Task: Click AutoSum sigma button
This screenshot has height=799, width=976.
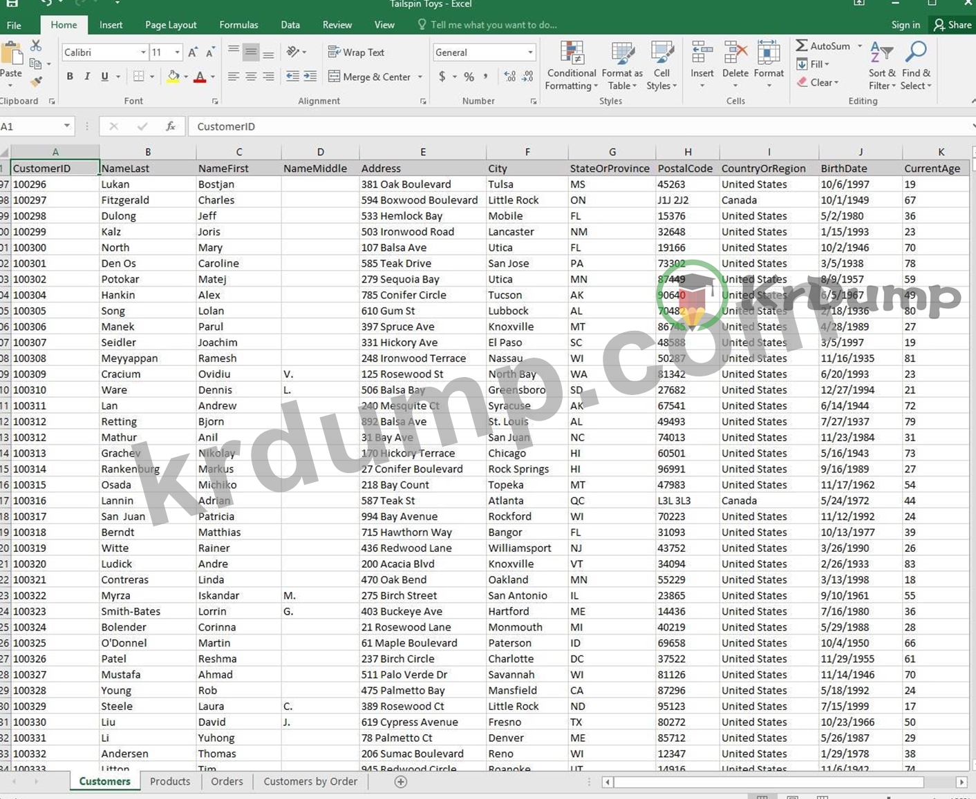Action: pos(823,46)
